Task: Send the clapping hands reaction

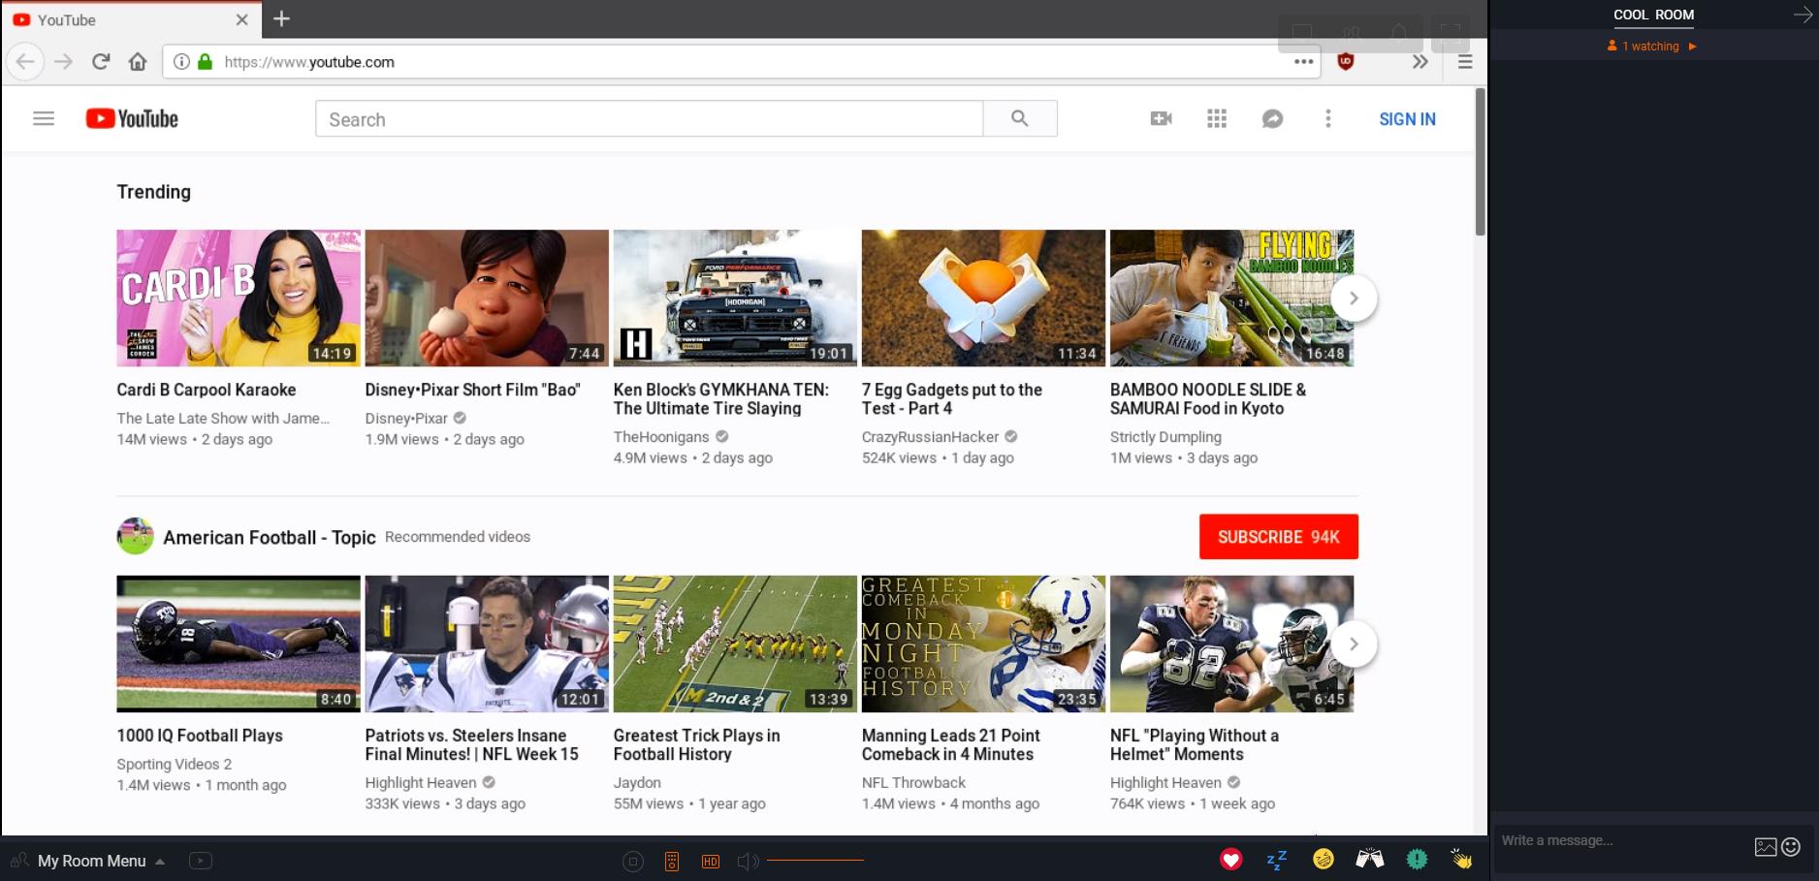Action: [1461, 860]
